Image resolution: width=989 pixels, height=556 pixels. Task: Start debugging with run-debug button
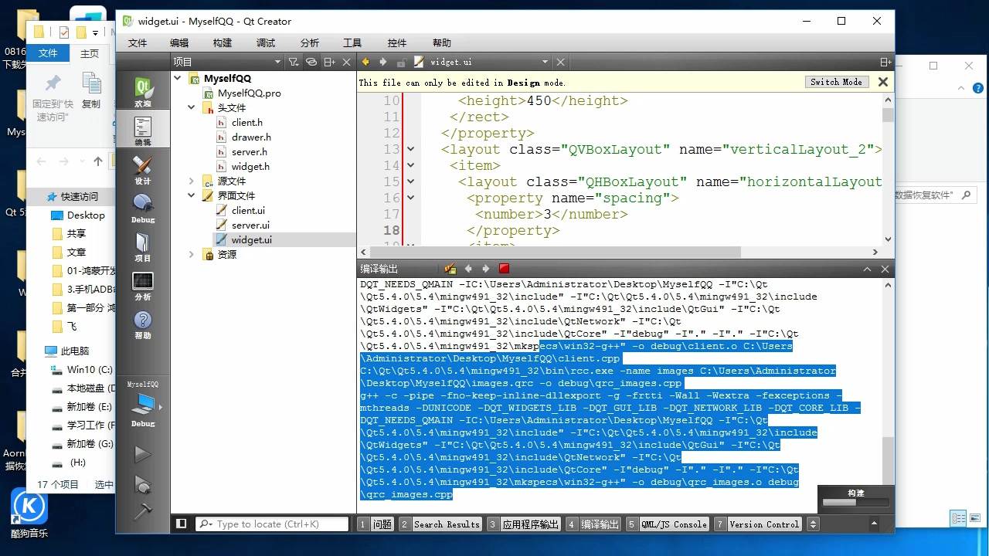[x=142, y=484]
